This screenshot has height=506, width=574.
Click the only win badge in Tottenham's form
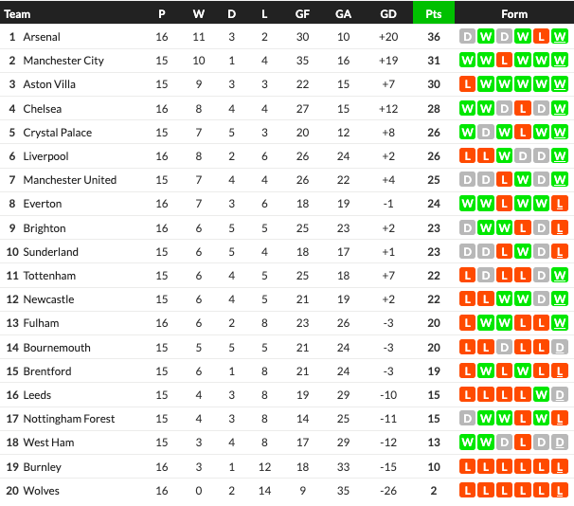point(561,276)
